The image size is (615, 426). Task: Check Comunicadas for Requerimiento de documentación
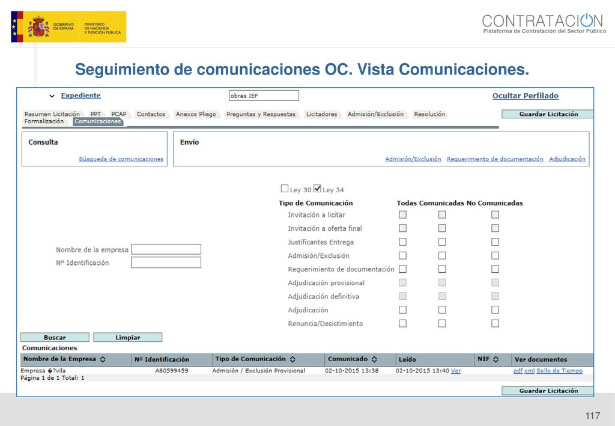(x=442, y=269)
